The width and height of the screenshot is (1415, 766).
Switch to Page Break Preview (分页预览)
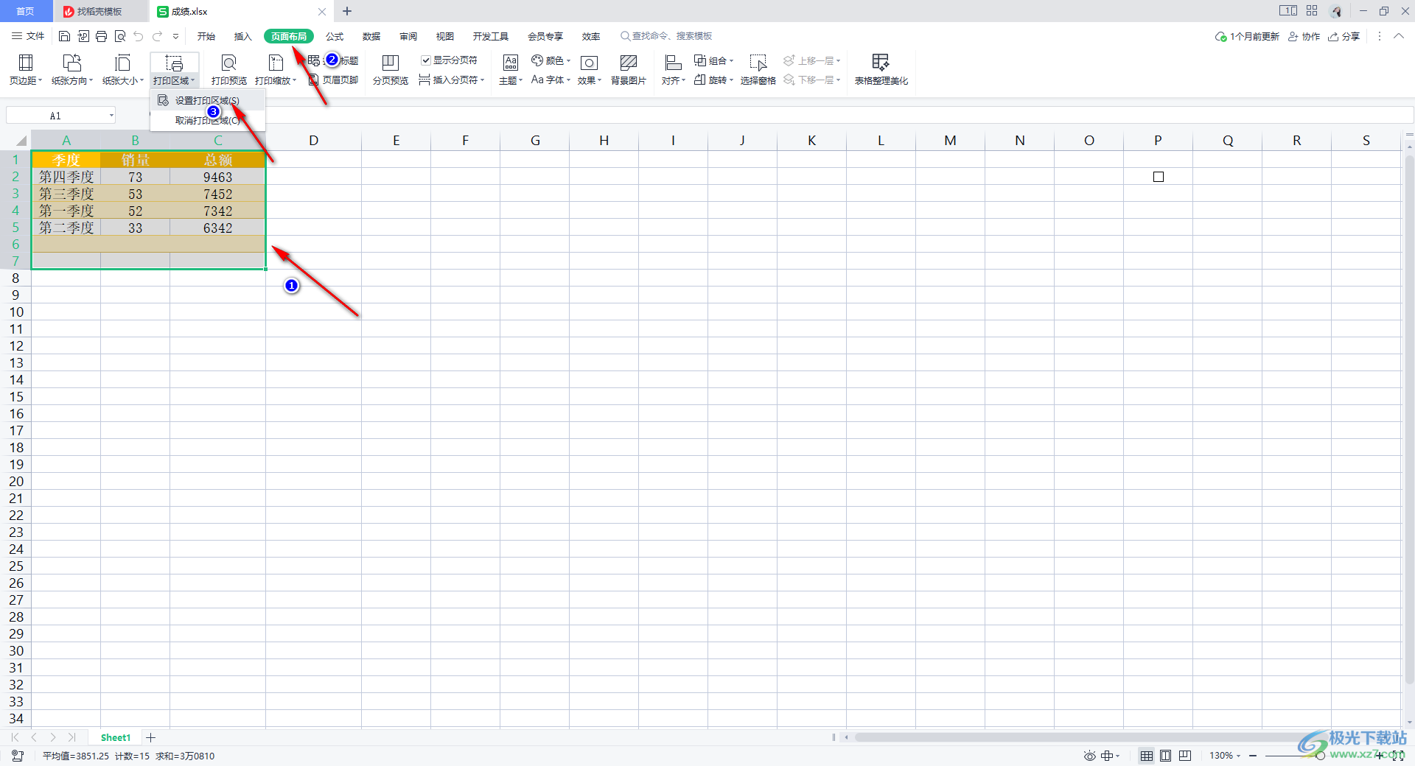(391, 70)
